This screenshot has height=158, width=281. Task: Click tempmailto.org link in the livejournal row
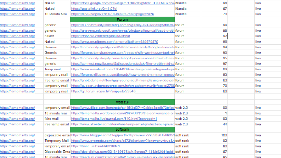tap(17, 119)
